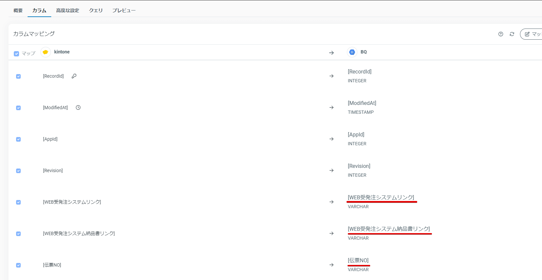542x280 pixels.
Task: Open the help question mark icon
Action: point(501,34)
